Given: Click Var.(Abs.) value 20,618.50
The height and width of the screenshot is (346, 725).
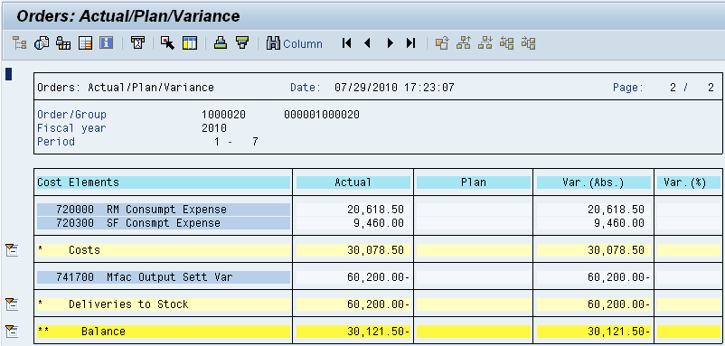Looking at the screenshot, I should [x=616, y=210].
